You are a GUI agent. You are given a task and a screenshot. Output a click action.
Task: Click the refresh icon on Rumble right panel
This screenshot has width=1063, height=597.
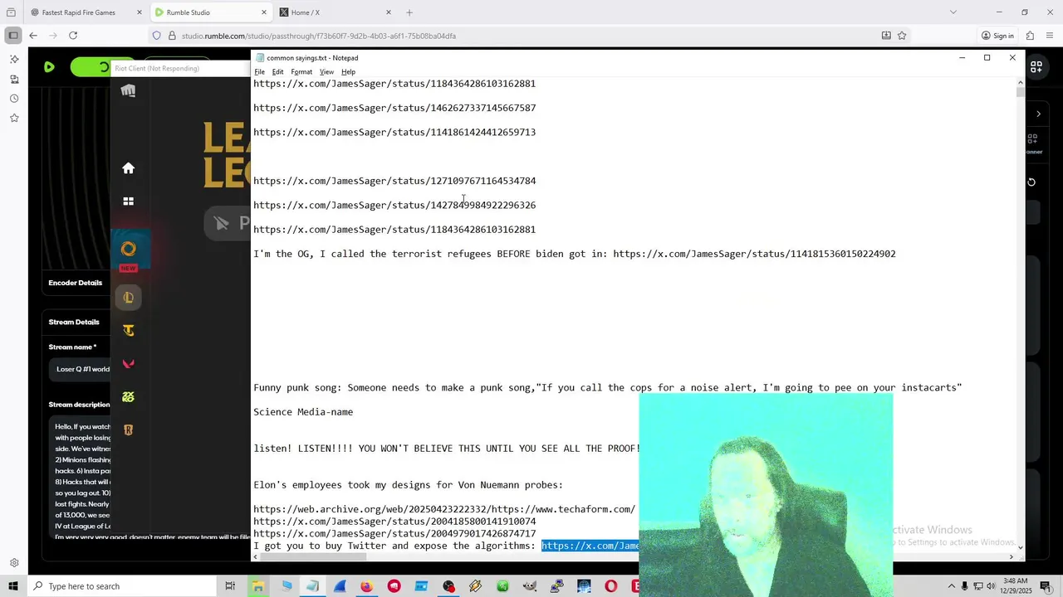coord(1031,182)
